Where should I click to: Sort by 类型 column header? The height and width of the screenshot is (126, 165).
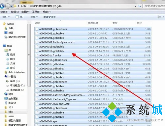[115, 23]
